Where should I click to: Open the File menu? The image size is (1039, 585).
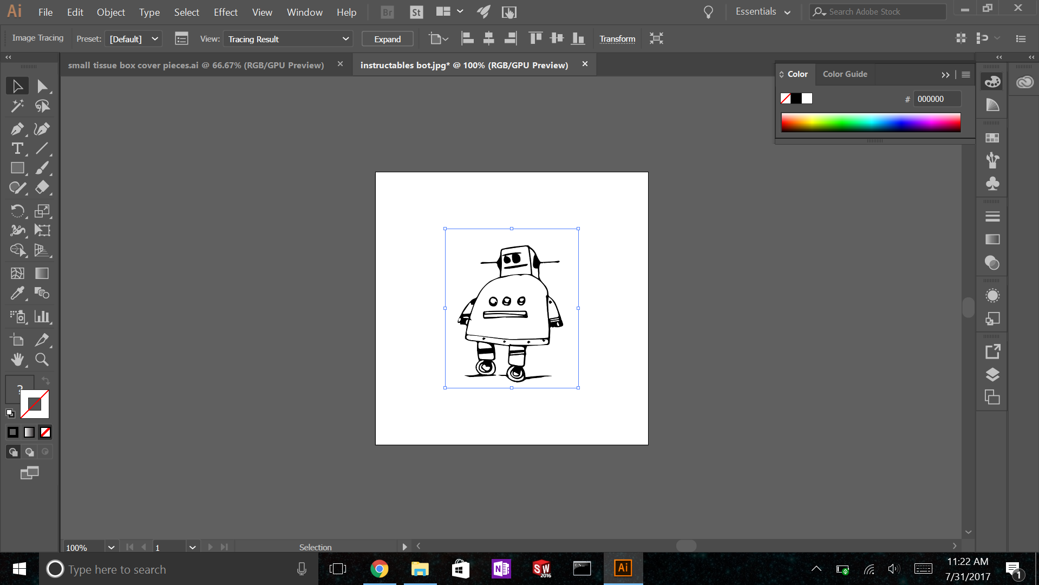point(45,12)
